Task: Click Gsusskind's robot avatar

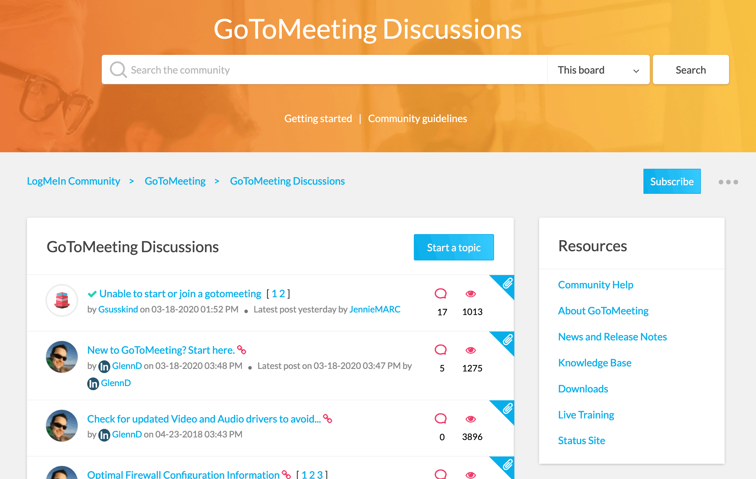Action: [x=62, y=300]
